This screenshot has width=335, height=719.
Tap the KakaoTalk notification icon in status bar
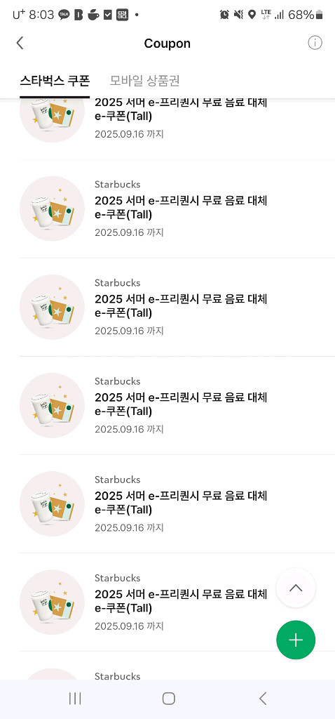coord(64,15)
